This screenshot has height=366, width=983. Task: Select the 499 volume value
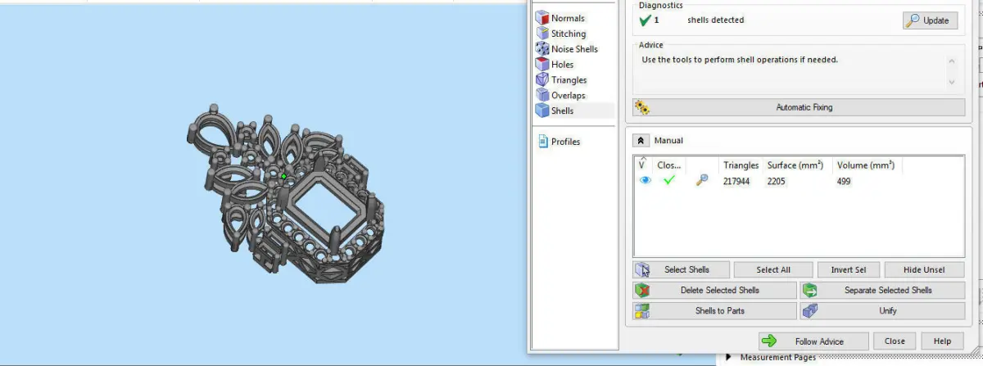click(844, 182)
